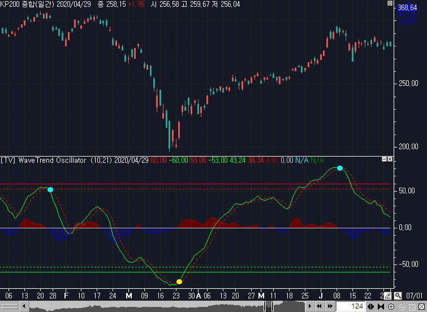This screenshot has height=312, width=427.
Task: Click the chart settings icon left of the magnifier
Action: [x=388, y=296]
